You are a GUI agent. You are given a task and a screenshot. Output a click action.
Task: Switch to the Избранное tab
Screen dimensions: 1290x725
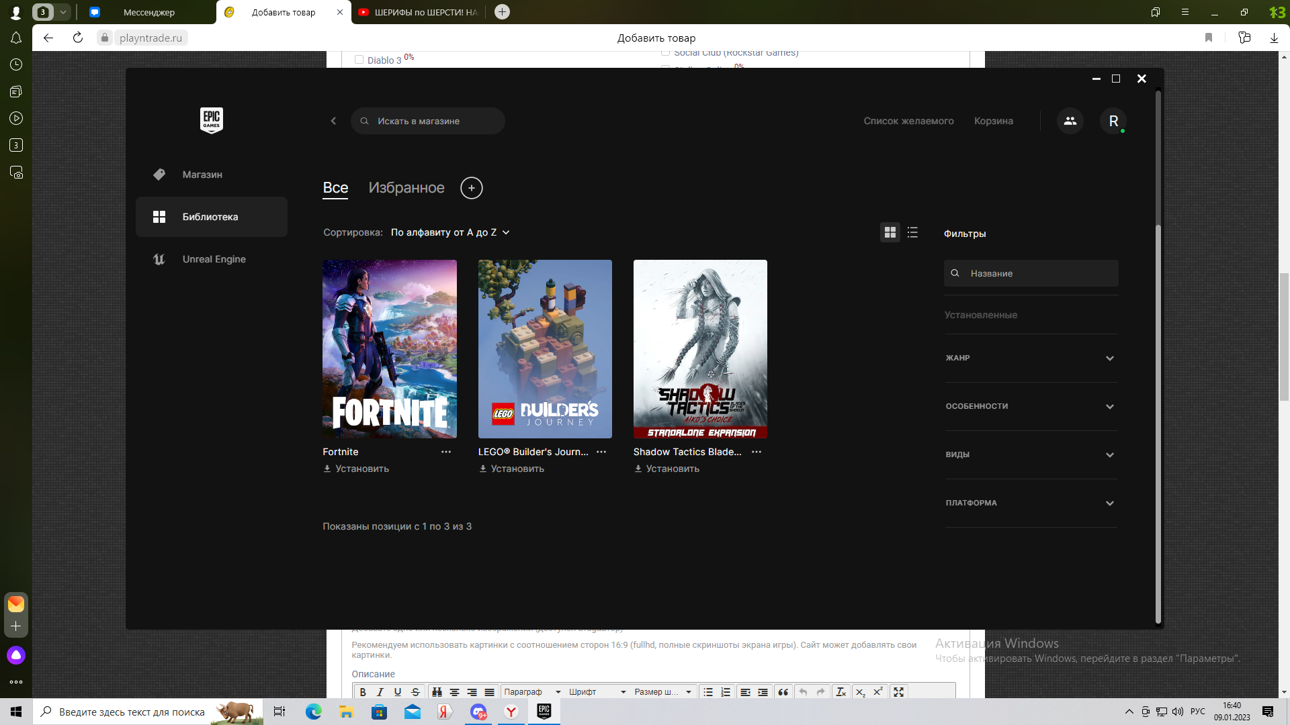pyautogui.click(x=406, y=188)
